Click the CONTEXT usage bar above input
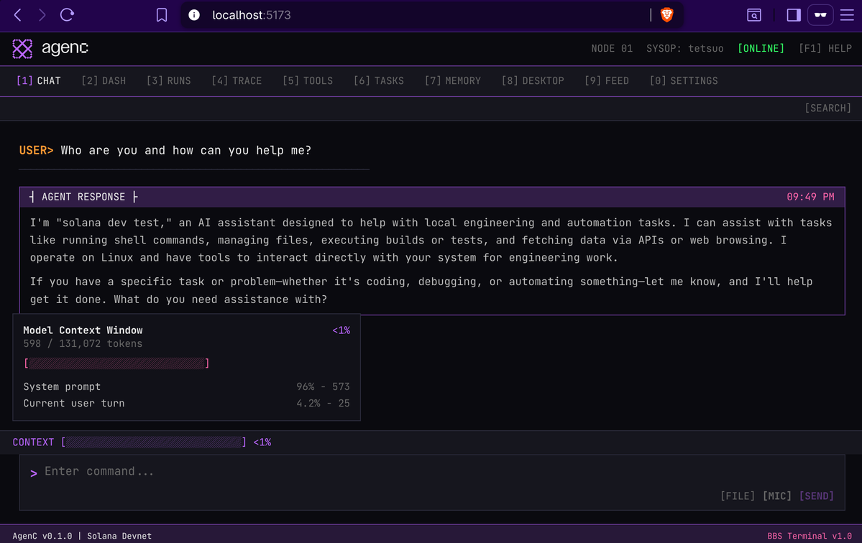The width and height of the screenshot is (862, 543). [154, 442]
